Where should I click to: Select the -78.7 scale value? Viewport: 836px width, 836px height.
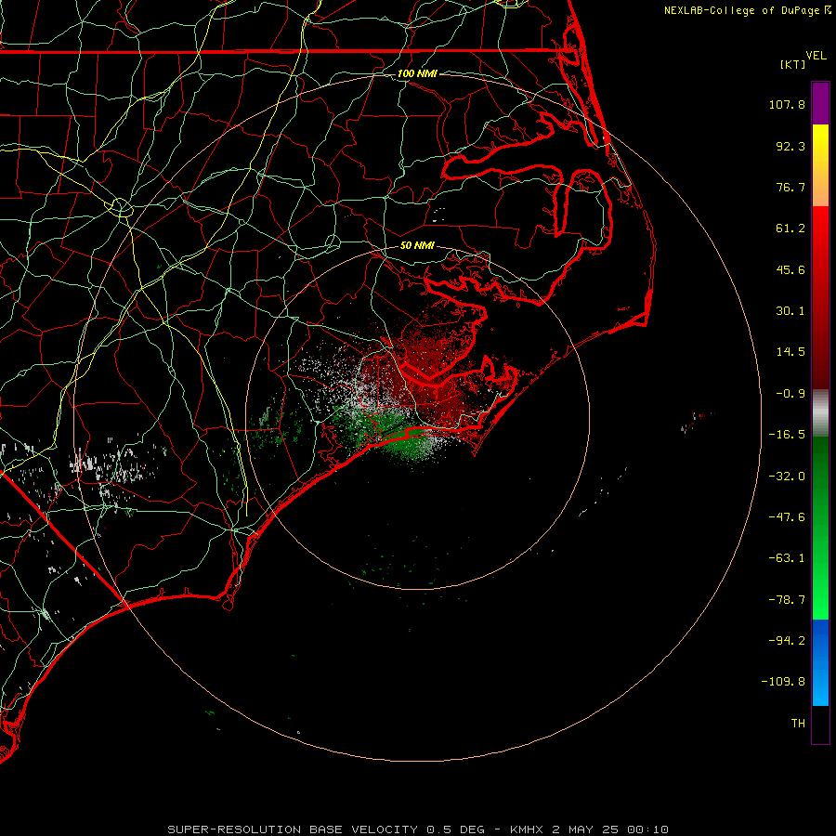[787, 600]
